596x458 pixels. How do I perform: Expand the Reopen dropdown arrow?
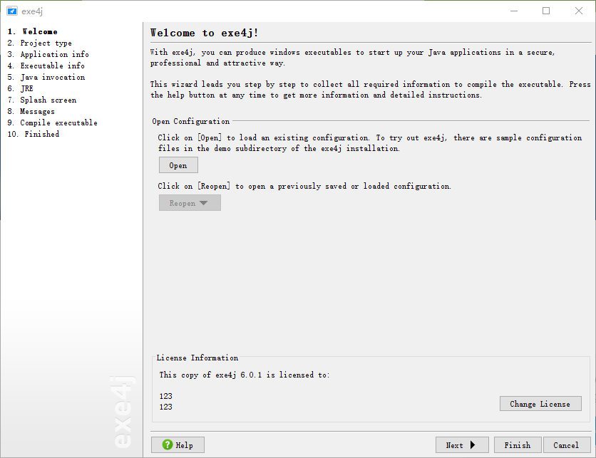[x=203, y=203]
